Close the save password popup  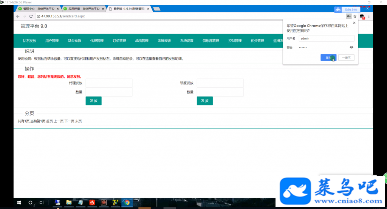click(x=354, y=23)
